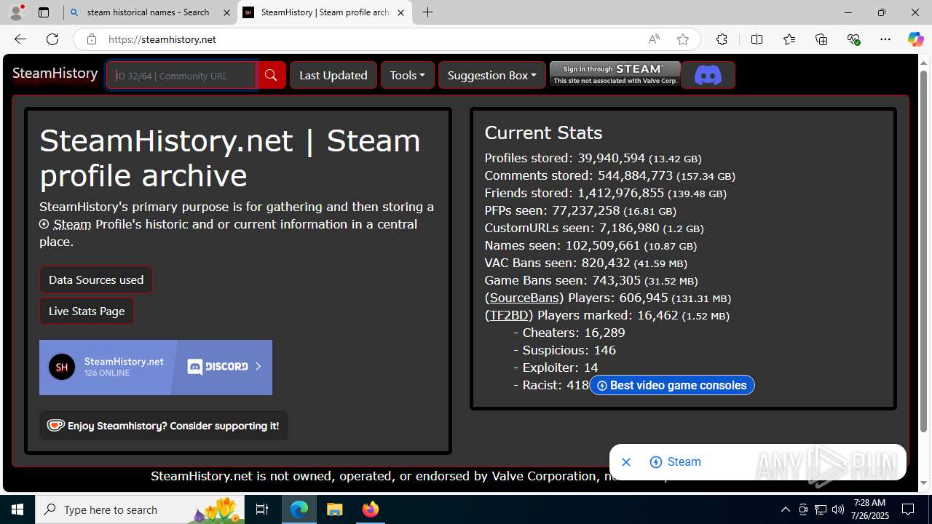Open the Discord icon link in navbar
Screen dimensions: 932x524
(708, 75)
